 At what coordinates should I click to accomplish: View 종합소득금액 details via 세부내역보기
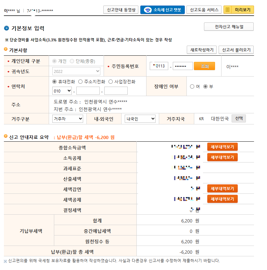pyautogui.click(x=222, y=147)
